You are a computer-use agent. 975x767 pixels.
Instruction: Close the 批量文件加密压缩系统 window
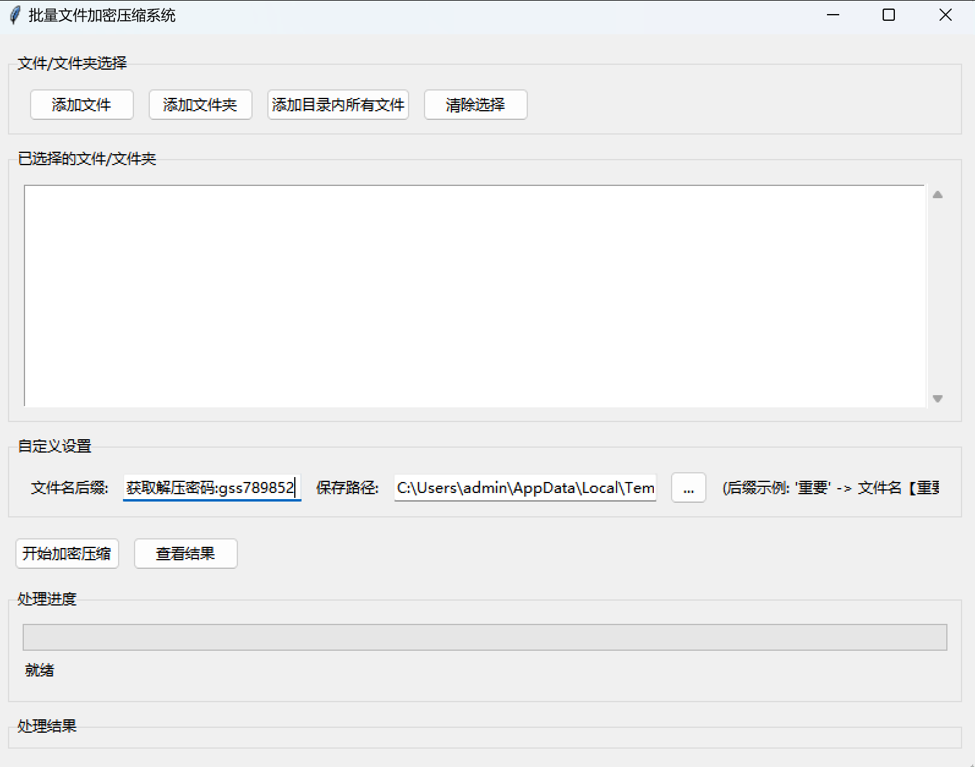point(945,15)
